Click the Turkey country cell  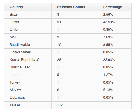pos(28,82)
